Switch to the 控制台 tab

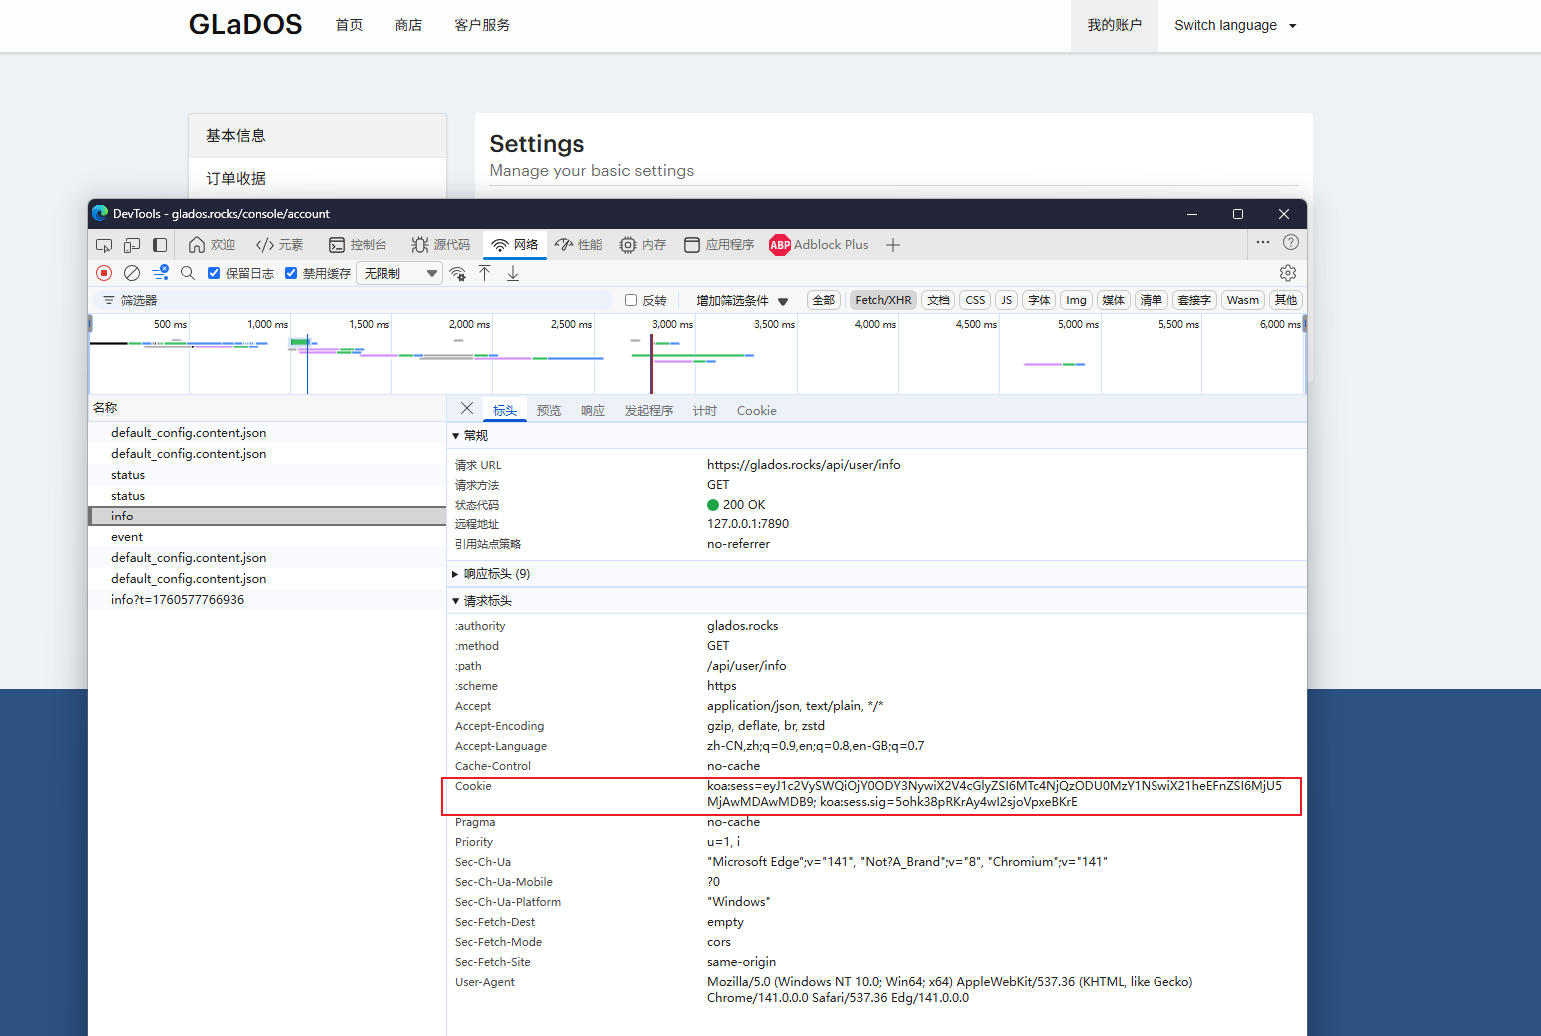358,245
